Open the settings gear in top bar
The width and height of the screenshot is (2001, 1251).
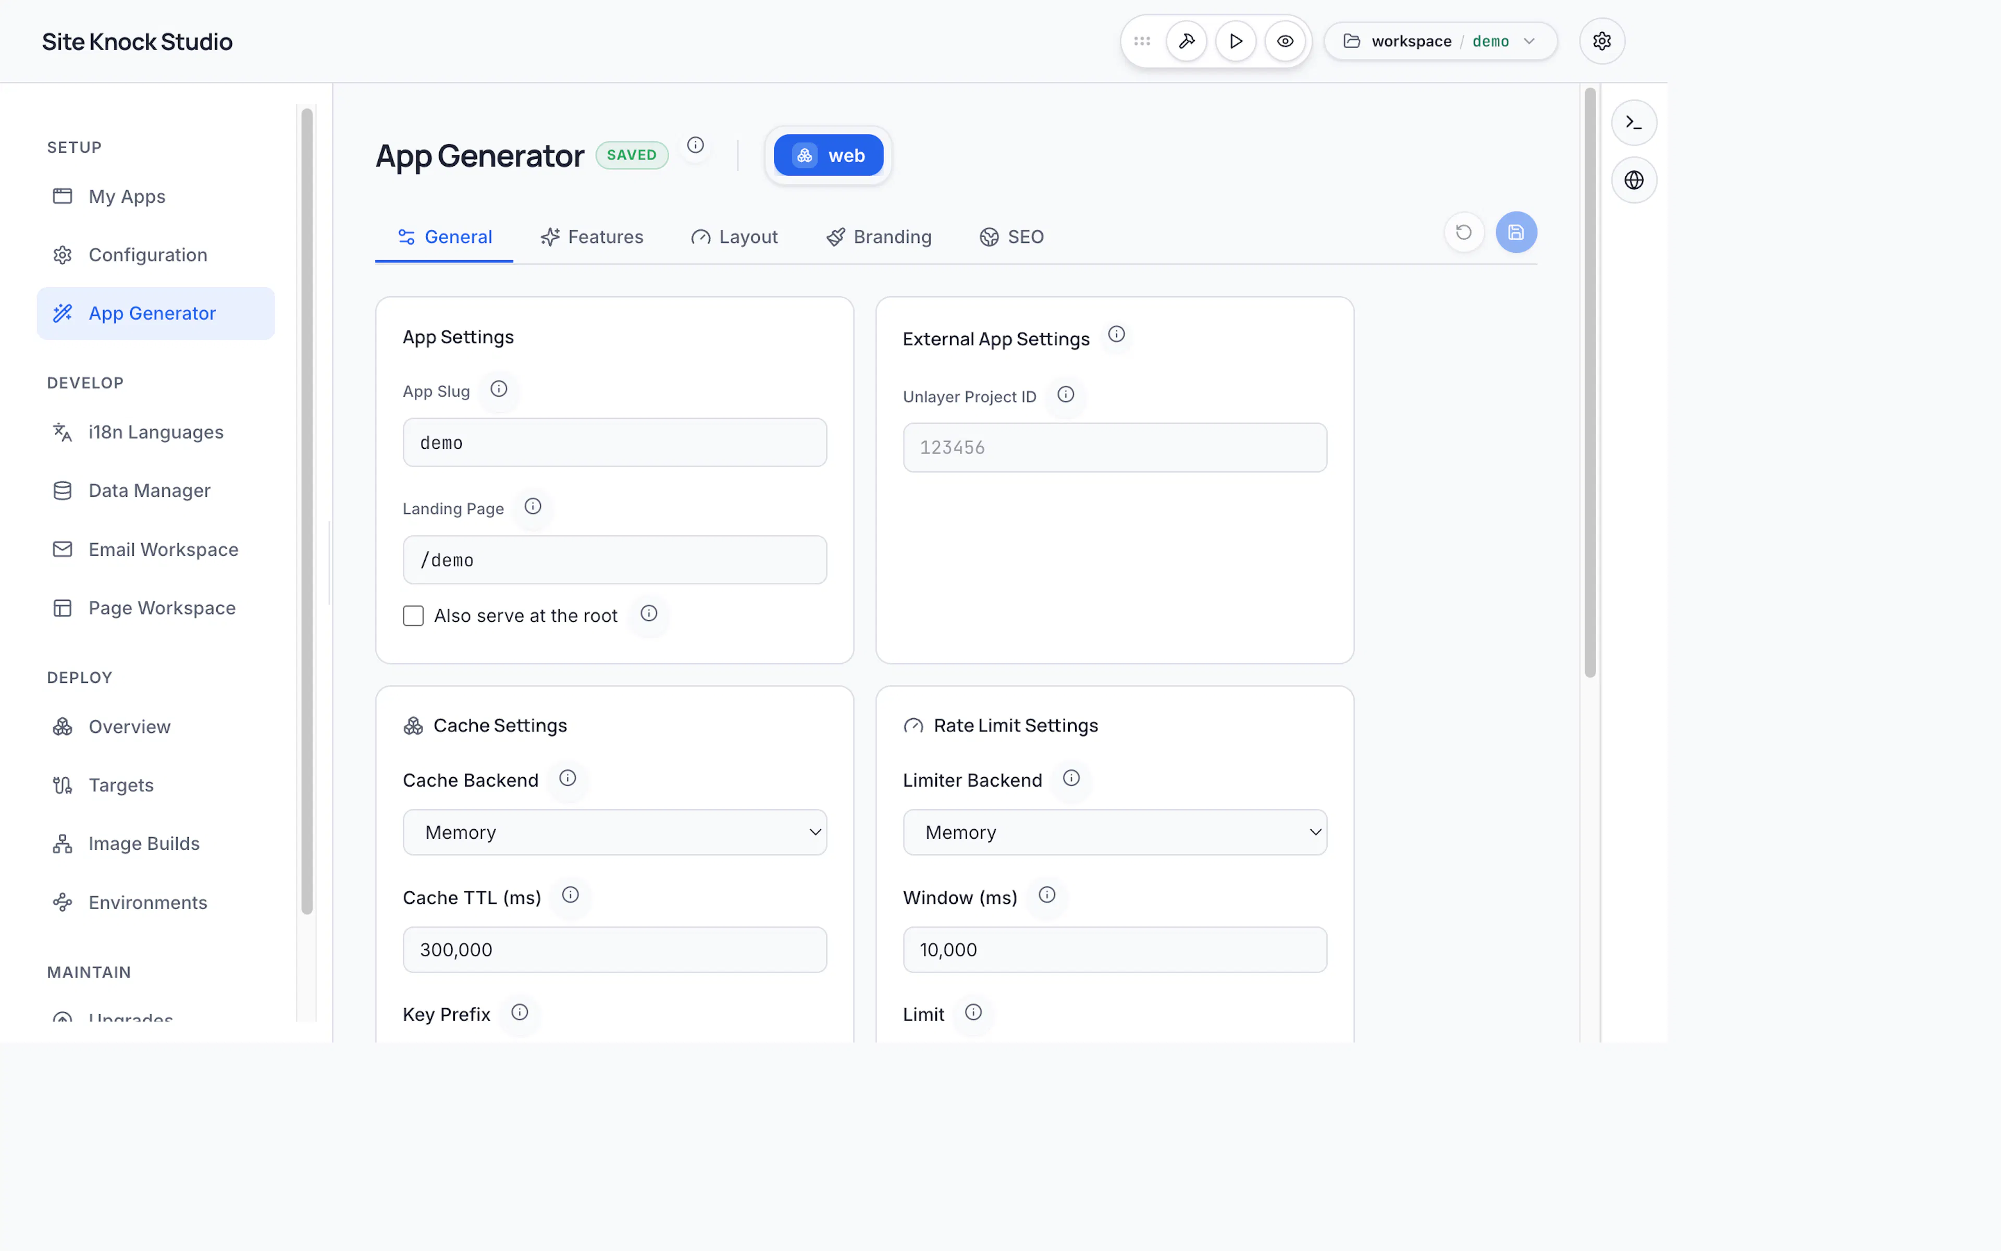coord(1602,41)
